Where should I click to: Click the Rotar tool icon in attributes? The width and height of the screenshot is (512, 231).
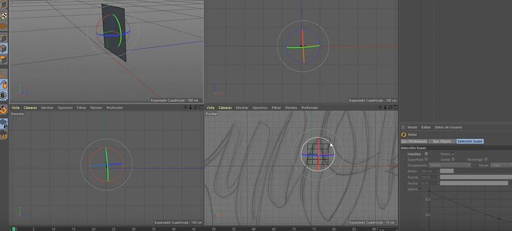pyautogui.click(x=403, y=134)
